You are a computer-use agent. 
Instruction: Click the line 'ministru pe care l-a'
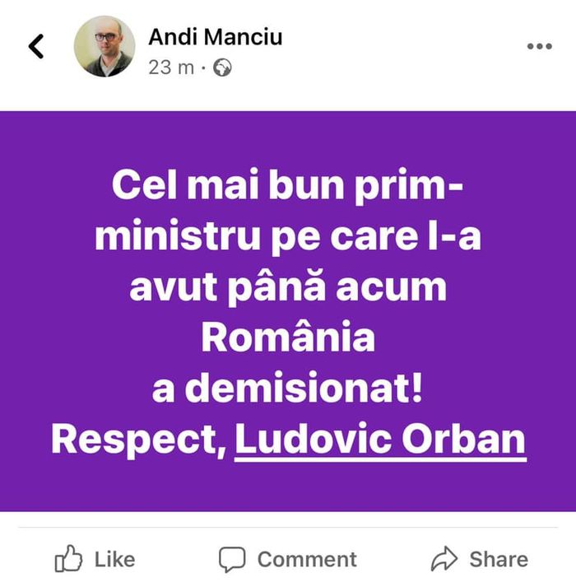[x=288, y=238]
